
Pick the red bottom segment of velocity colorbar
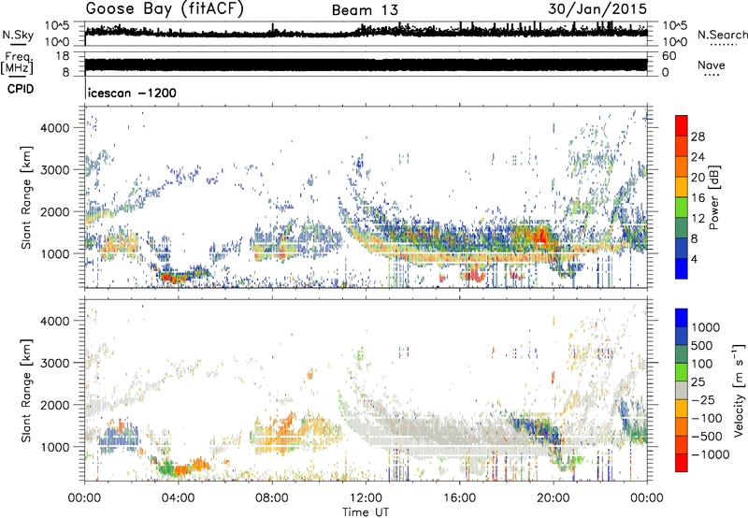pyautogui.click(x=682, y=463)
